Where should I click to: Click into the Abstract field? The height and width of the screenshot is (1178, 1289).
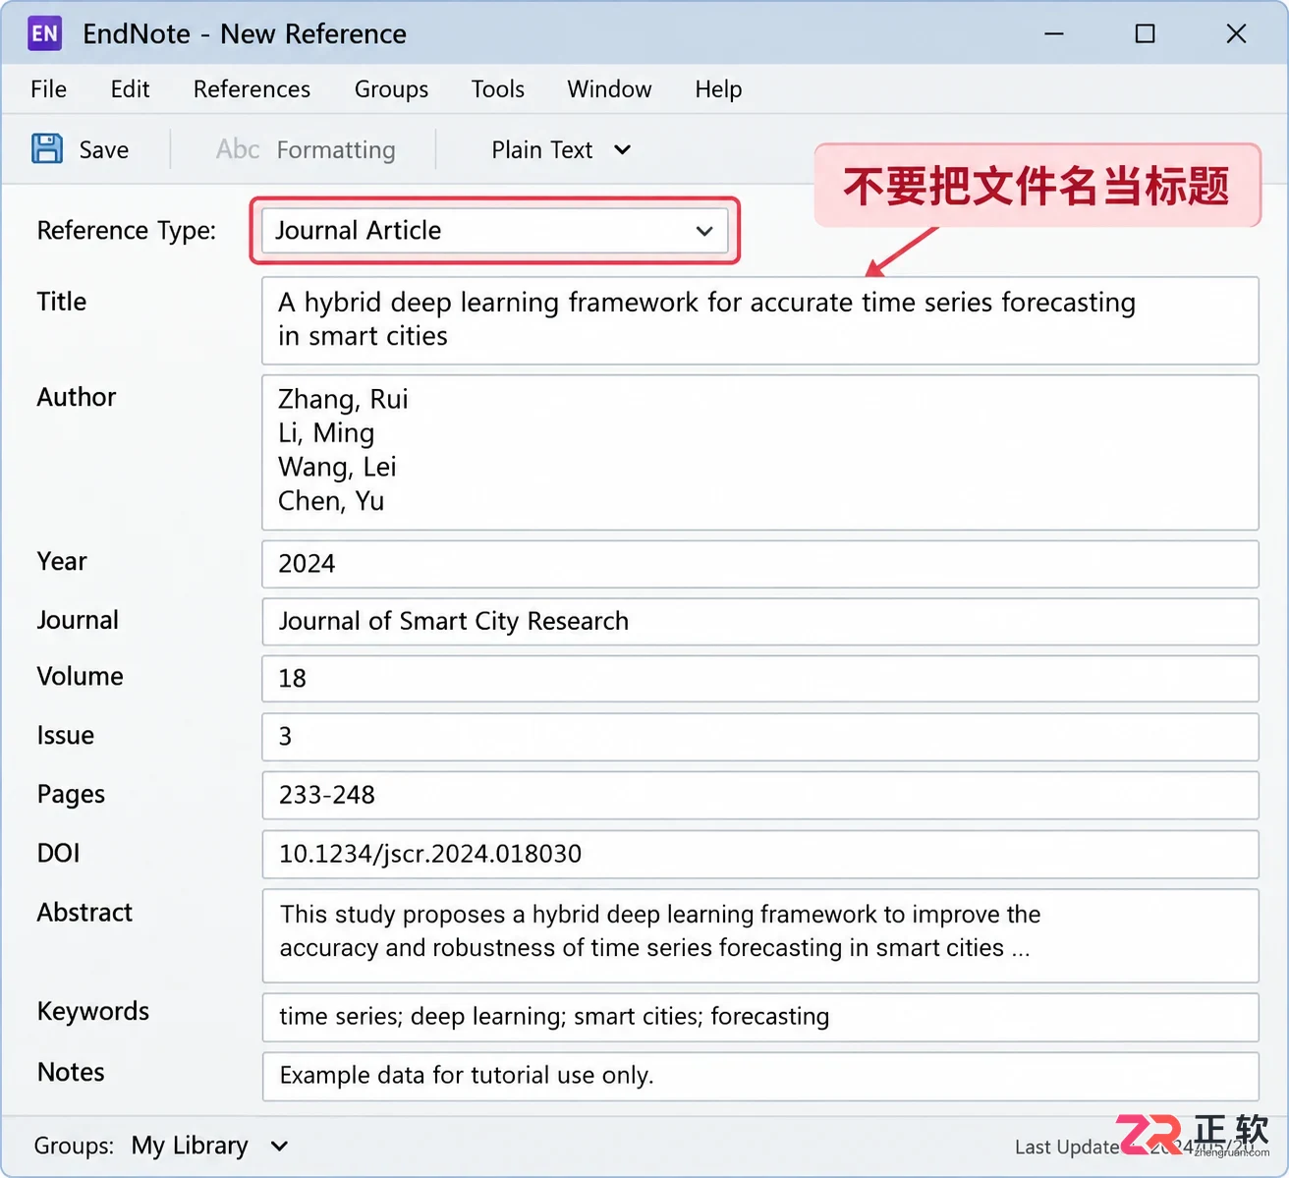click(x=760, y=935)
